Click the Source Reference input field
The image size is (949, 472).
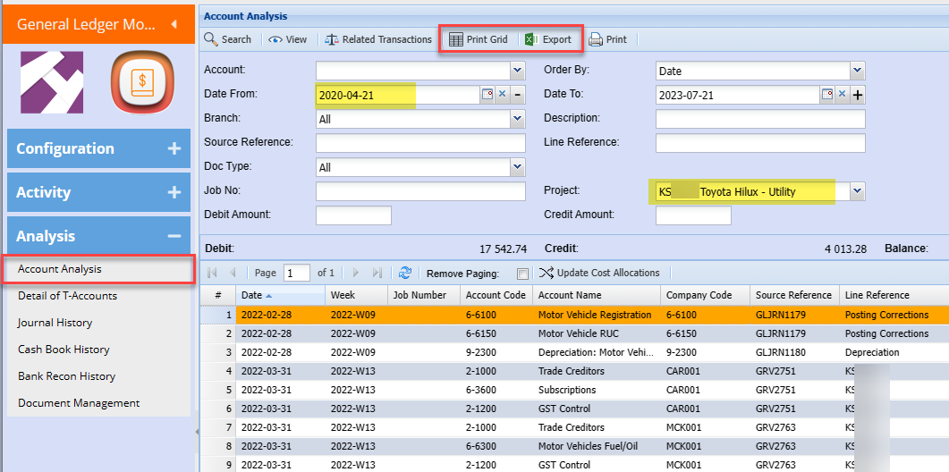click(x=420, y=143)
